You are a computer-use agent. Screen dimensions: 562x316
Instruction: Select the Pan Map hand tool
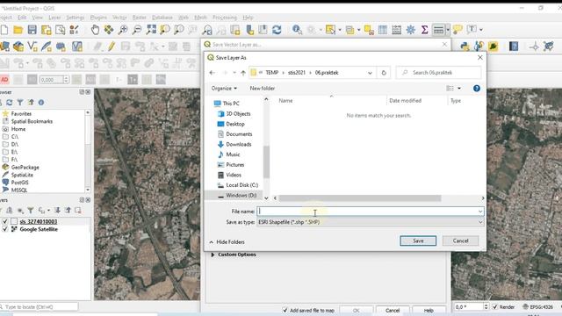point(95,30)
